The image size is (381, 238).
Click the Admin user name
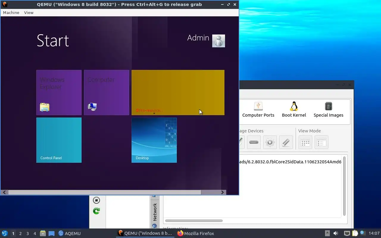198,38
